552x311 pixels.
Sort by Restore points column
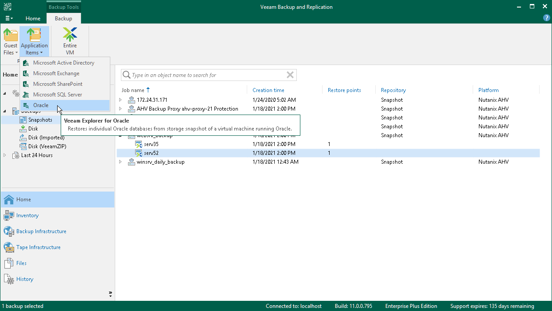click(344, 90)
